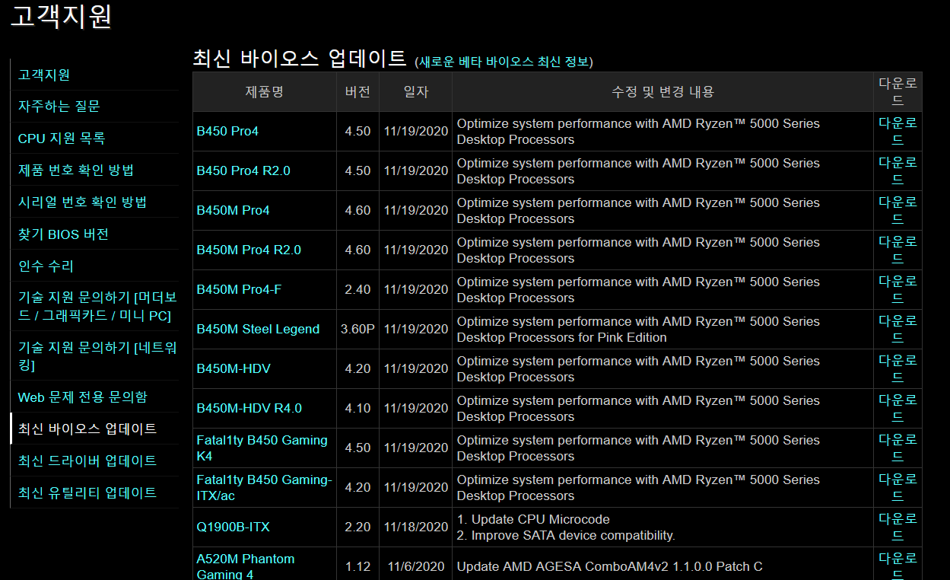Open the 고객지원 sidebar menu item
Screen dimensions: 950x580
(x=44, y=75)
